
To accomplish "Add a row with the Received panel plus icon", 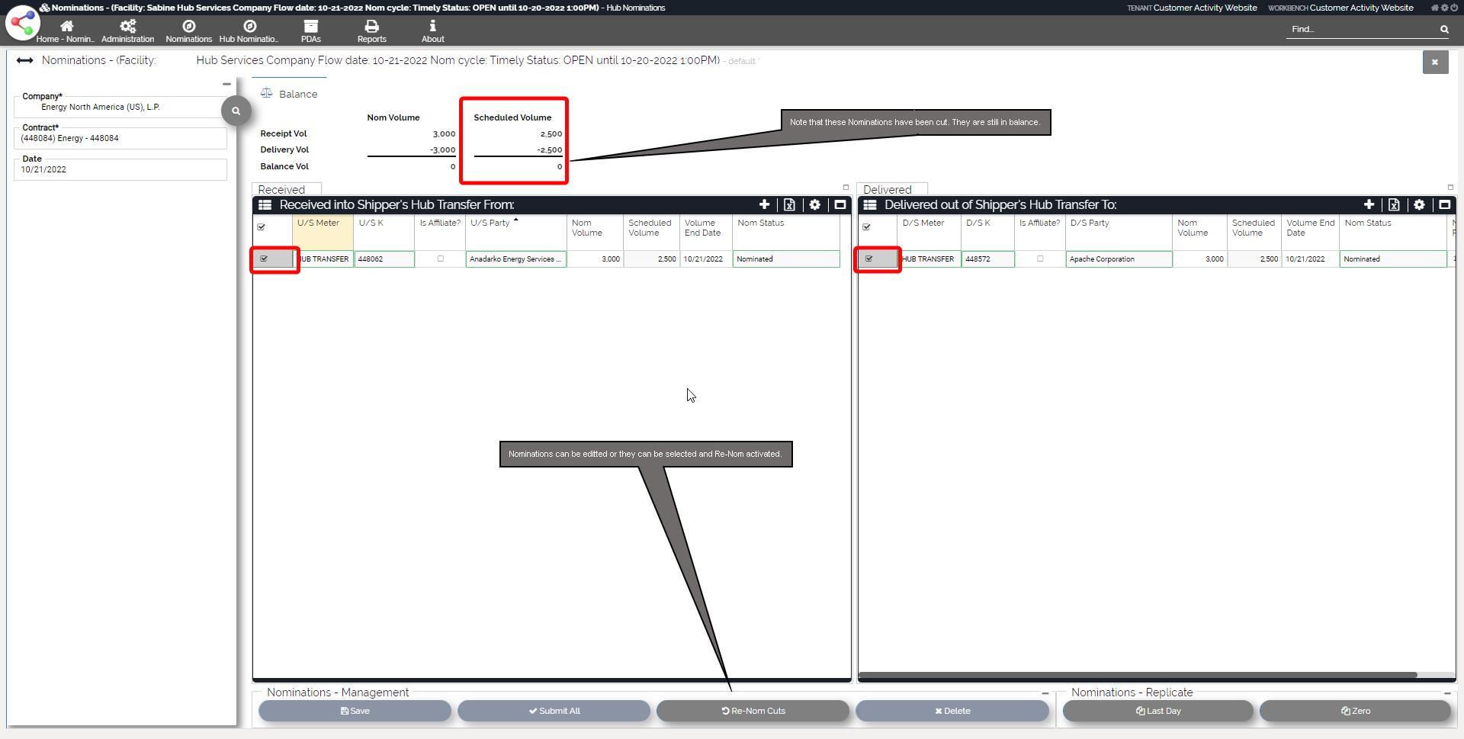I will pos(764,205).
